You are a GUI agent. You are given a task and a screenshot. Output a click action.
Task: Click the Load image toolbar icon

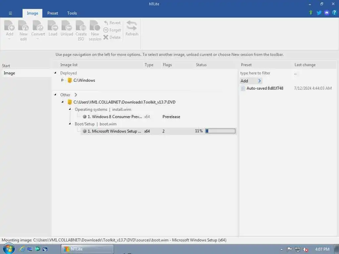click(x=53, y=25)
